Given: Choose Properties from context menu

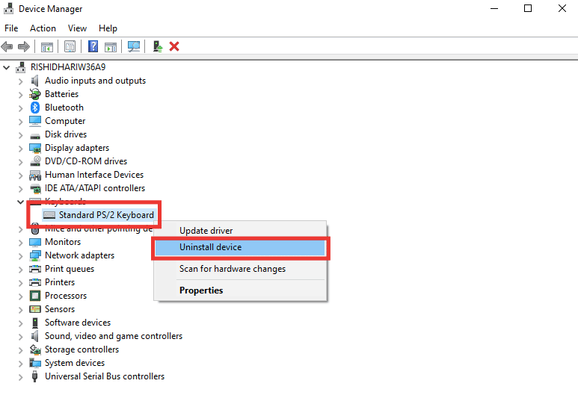Looking at the screenshot, I should point(240,290).
